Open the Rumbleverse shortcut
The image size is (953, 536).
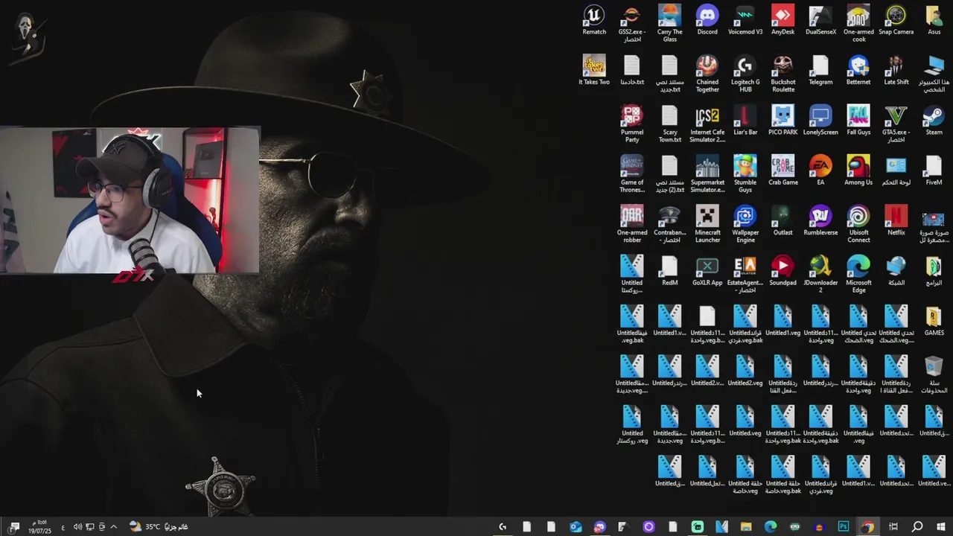[820, 220]
